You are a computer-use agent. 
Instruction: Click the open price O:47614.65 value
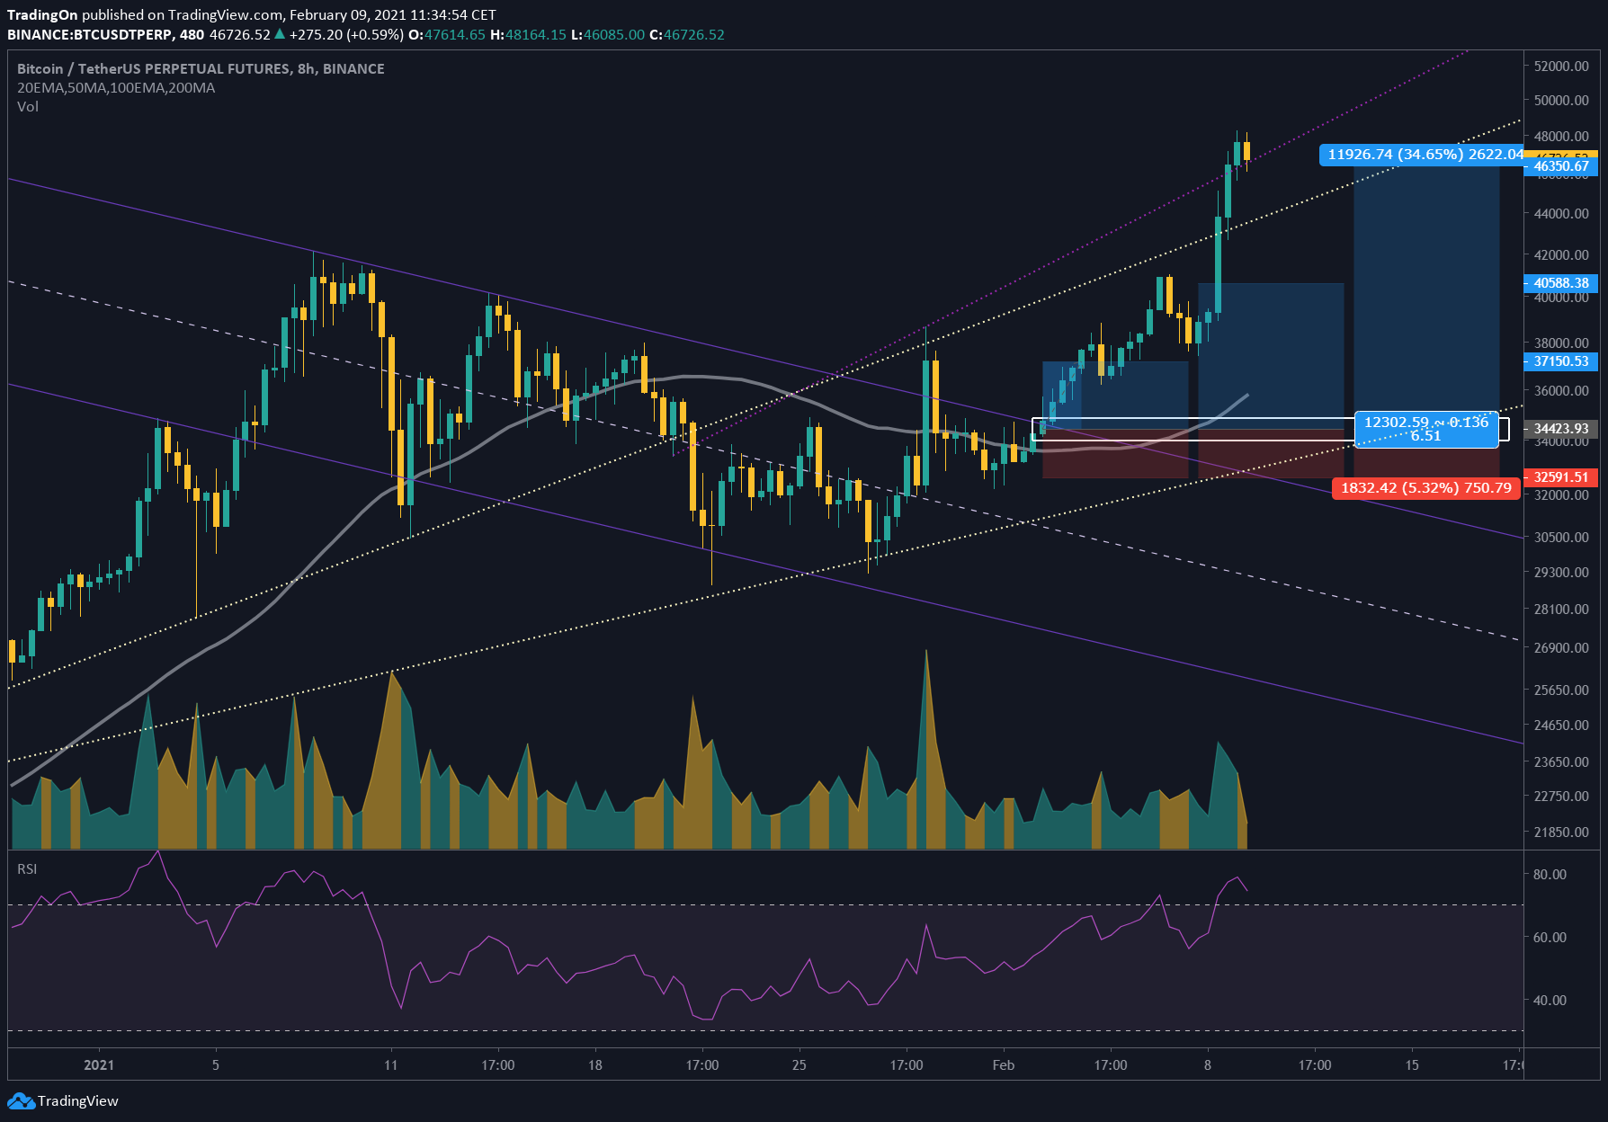[447, 34]
